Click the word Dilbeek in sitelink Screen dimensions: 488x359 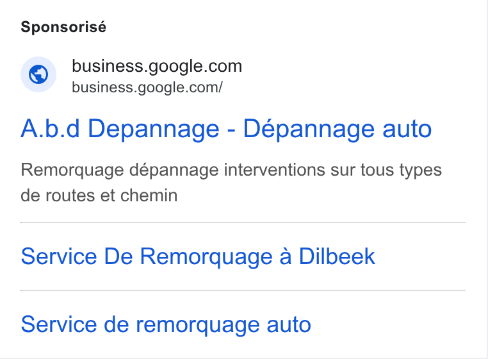click(337, 256)
